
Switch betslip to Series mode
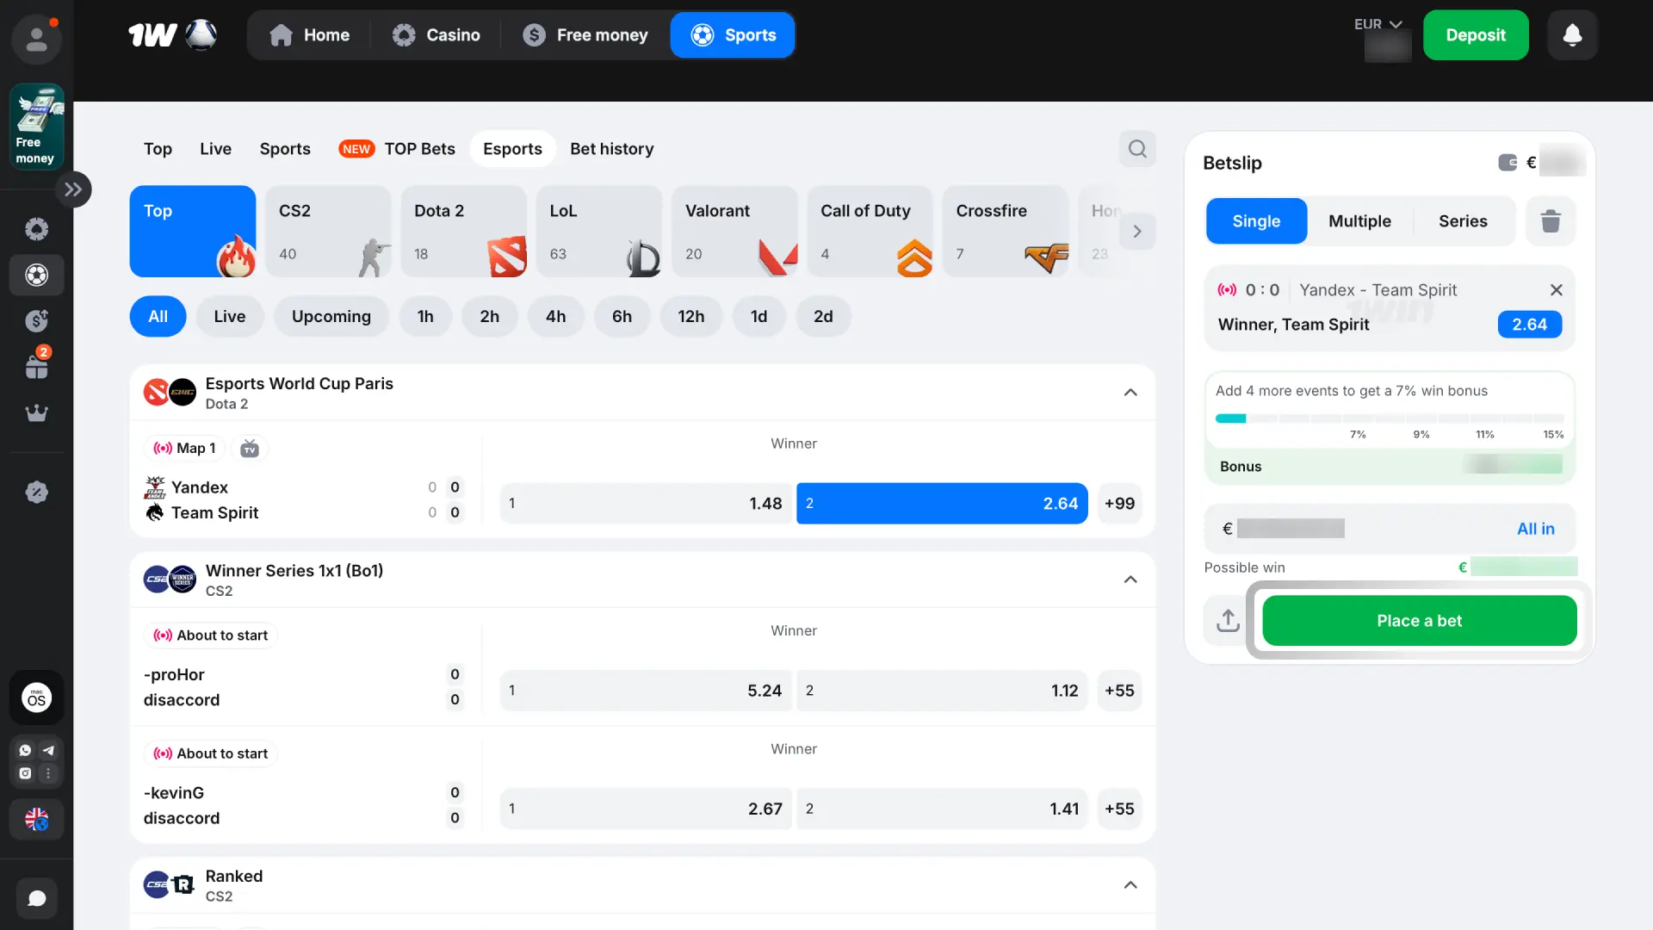1463,221
